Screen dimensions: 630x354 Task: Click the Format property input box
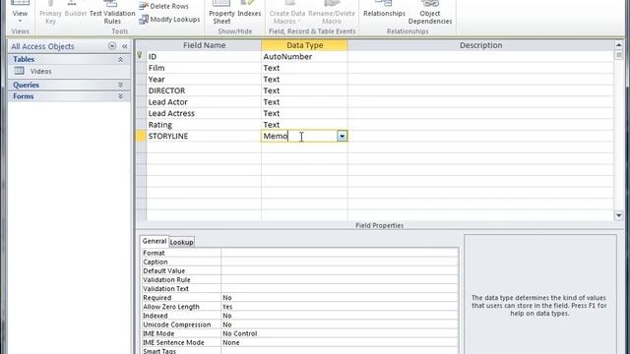[340, 253]
